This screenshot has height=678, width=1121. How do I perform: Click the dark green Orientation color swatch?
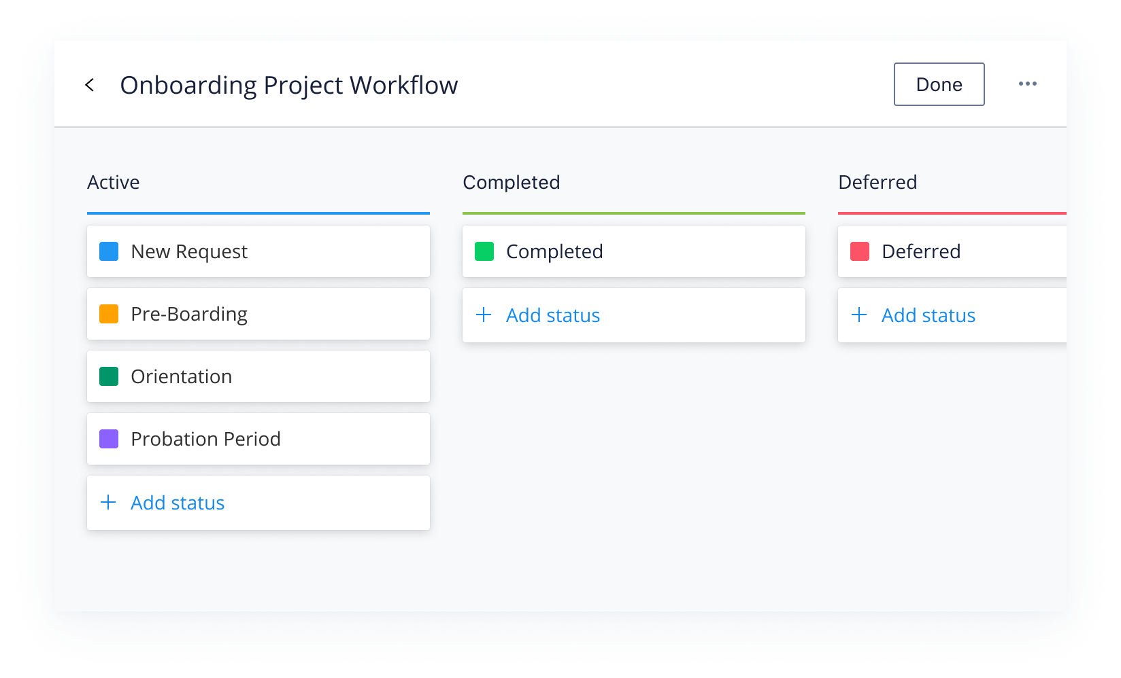[109, 376]
